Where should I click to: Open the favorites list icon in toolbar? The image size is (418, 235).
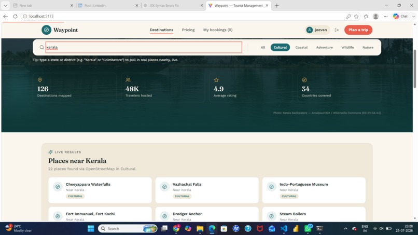coord(366,16)
